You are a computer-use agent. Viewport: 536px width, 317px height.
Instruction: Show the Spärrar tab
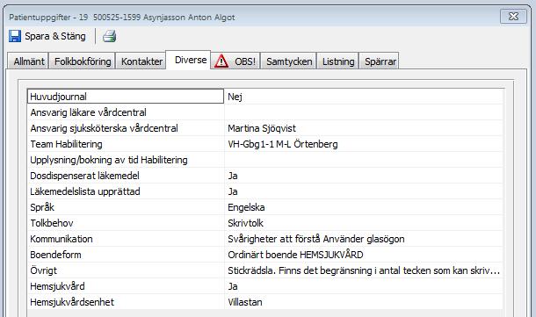pyautogui.click(x=380, y=61)
